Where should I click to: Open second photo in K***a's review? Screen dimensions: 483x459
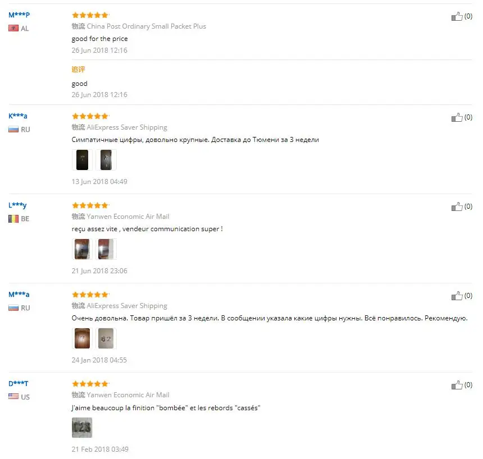pos(106,160)
